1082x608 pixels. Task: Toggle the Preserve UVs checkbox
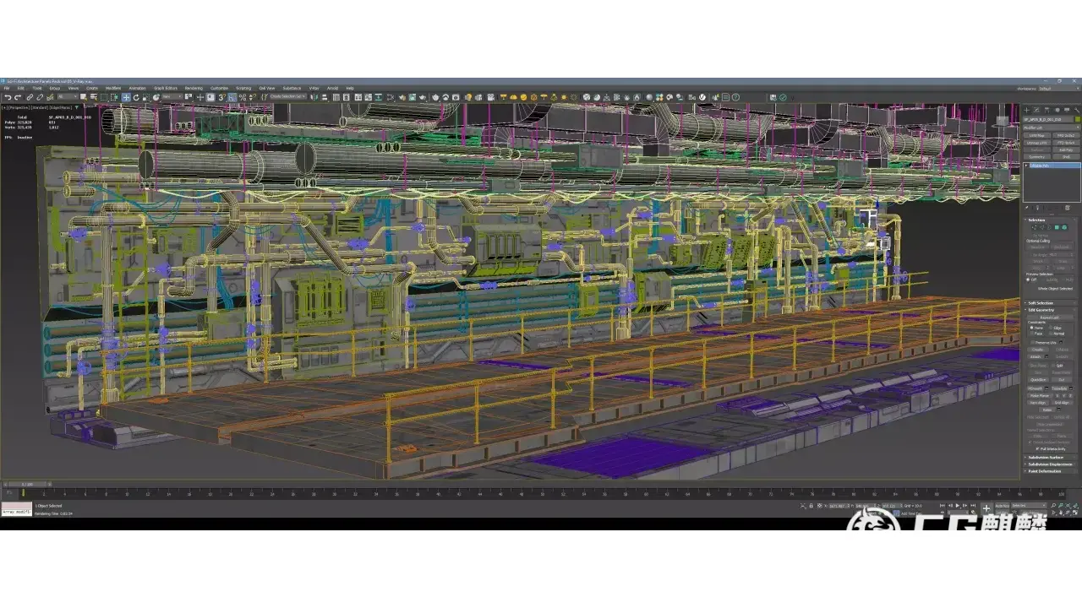[1032, 342]
